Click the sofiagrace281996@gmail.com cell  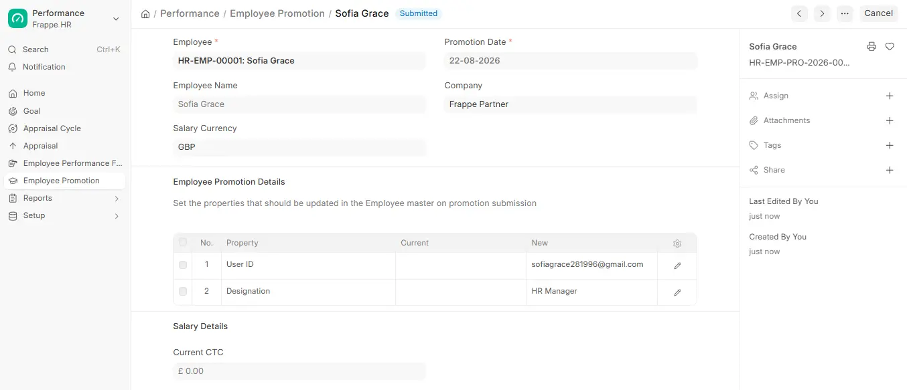591,266
